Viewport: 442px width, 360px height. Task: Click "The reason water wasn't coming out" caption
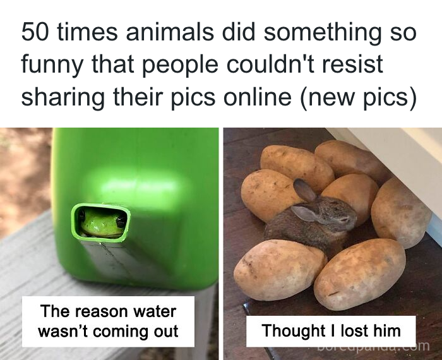[108, 321]
